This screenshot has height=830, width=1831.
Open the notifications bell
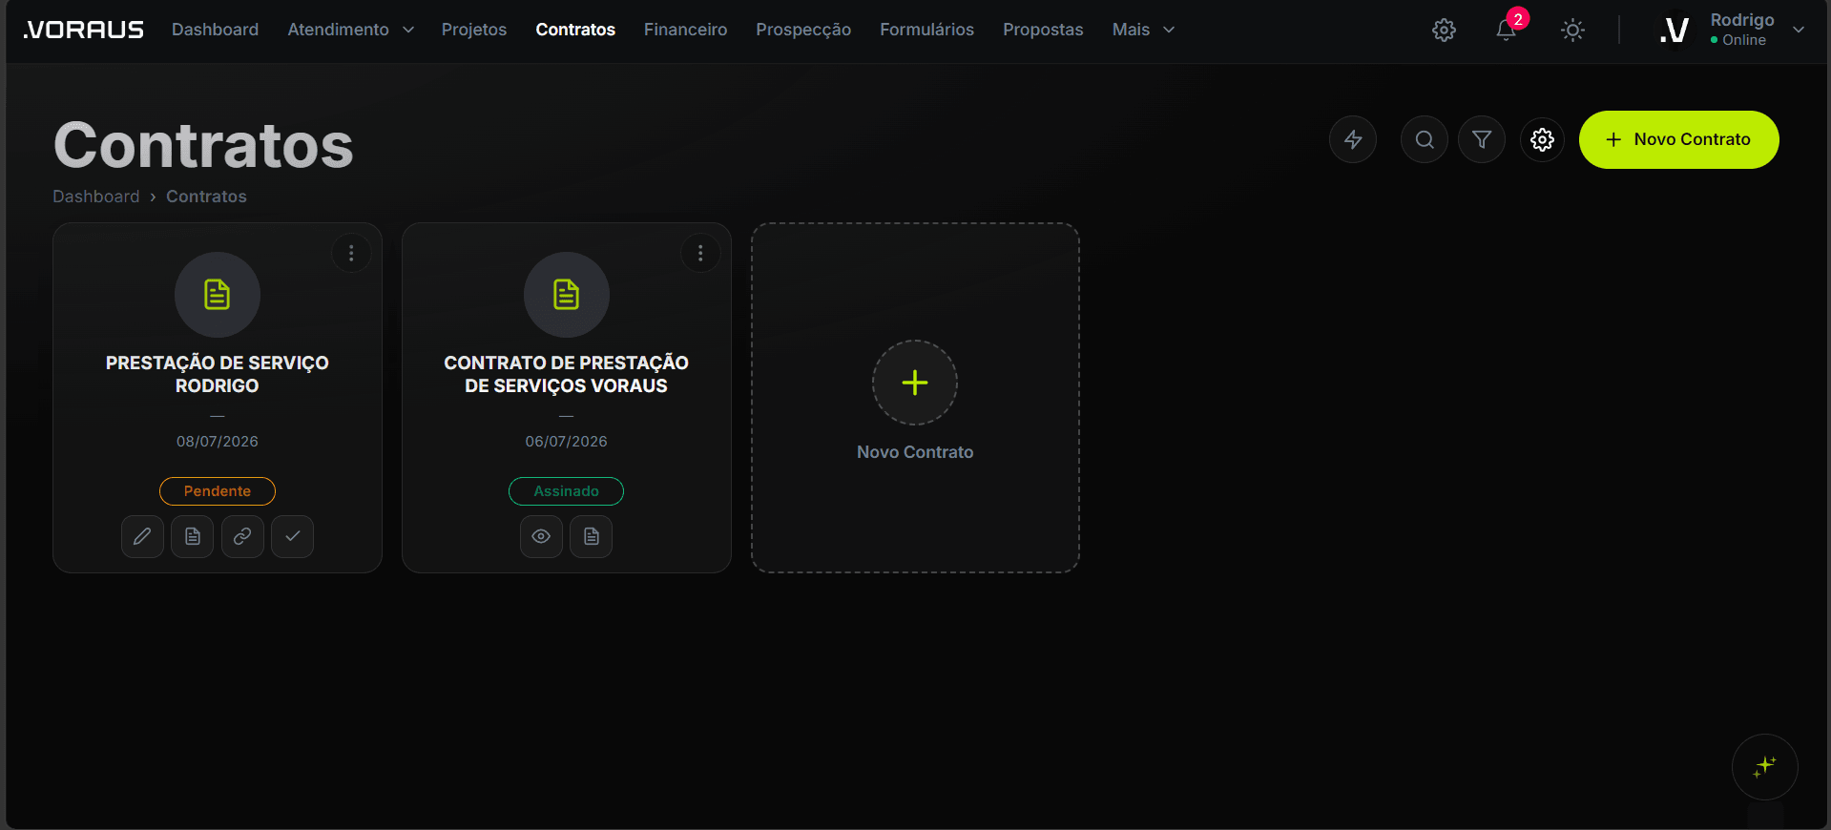1506,31
